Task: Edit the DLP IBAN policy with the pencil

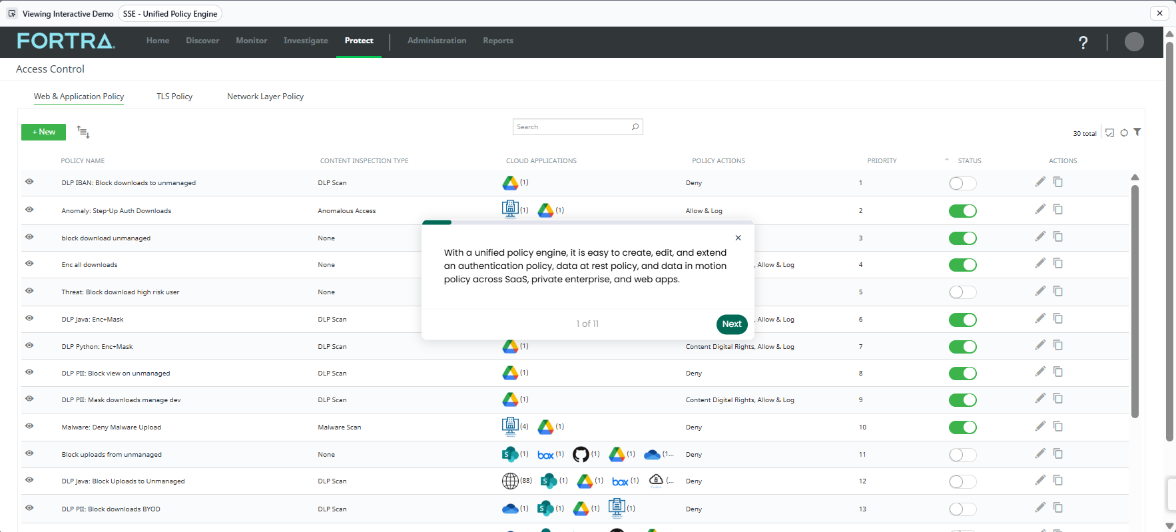Action: coord(1040,182)
